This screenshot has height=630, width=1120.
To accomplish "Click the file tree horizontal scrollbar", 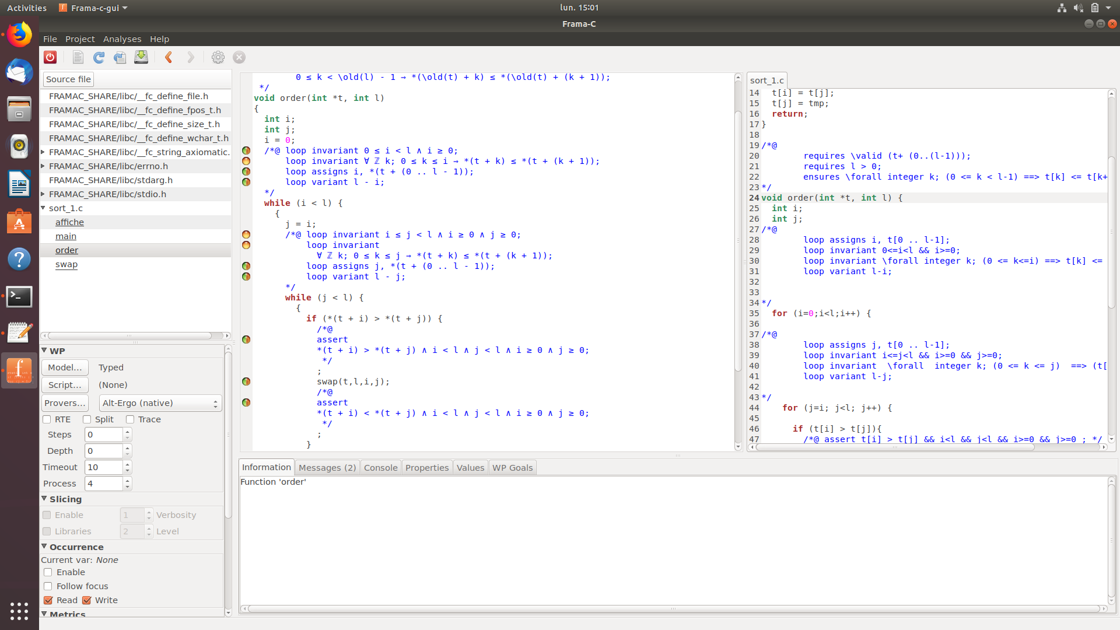I will point(129,335).
